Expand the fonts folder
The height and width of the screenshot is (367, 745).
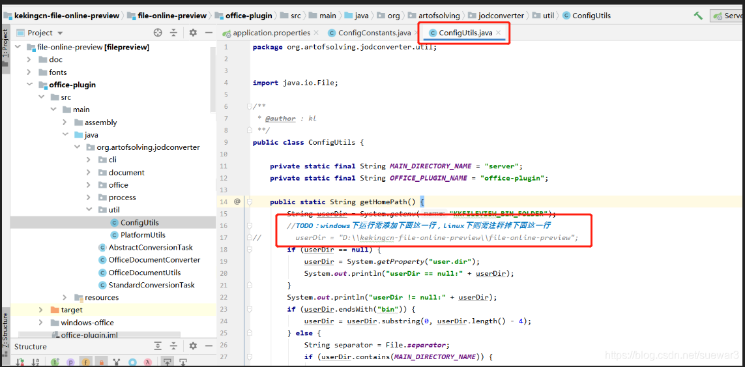click(29, 72)
